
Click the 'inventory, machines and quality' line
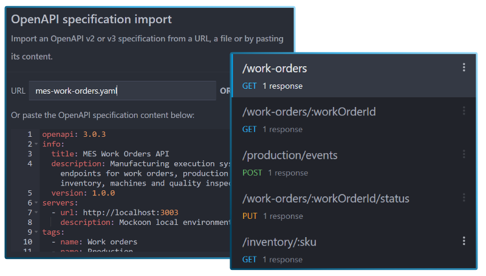(x=145, y=183)
